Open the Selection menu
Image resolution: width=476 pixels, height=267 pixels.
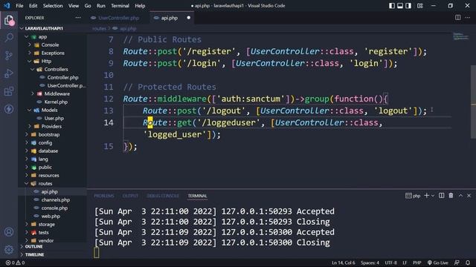(53, 6)
